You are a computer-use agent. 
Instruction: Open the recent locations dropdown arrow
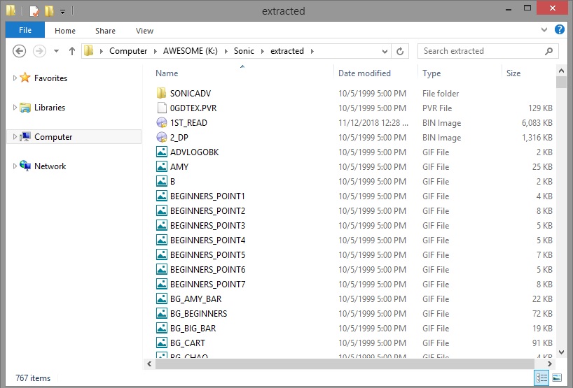click(x=56, y=51)
